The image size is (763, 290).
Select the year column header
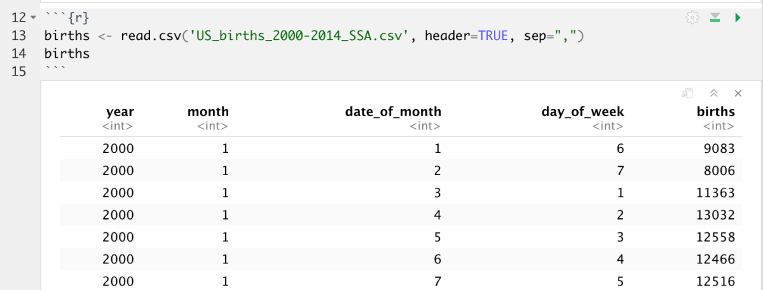tap(120, 112)
